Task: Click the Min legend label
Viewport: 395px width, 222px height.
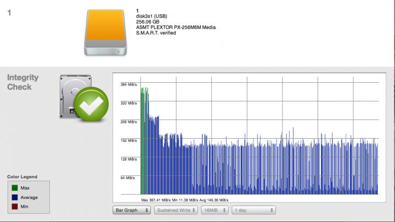Action: pyautogui.click(x=24, y=207)
